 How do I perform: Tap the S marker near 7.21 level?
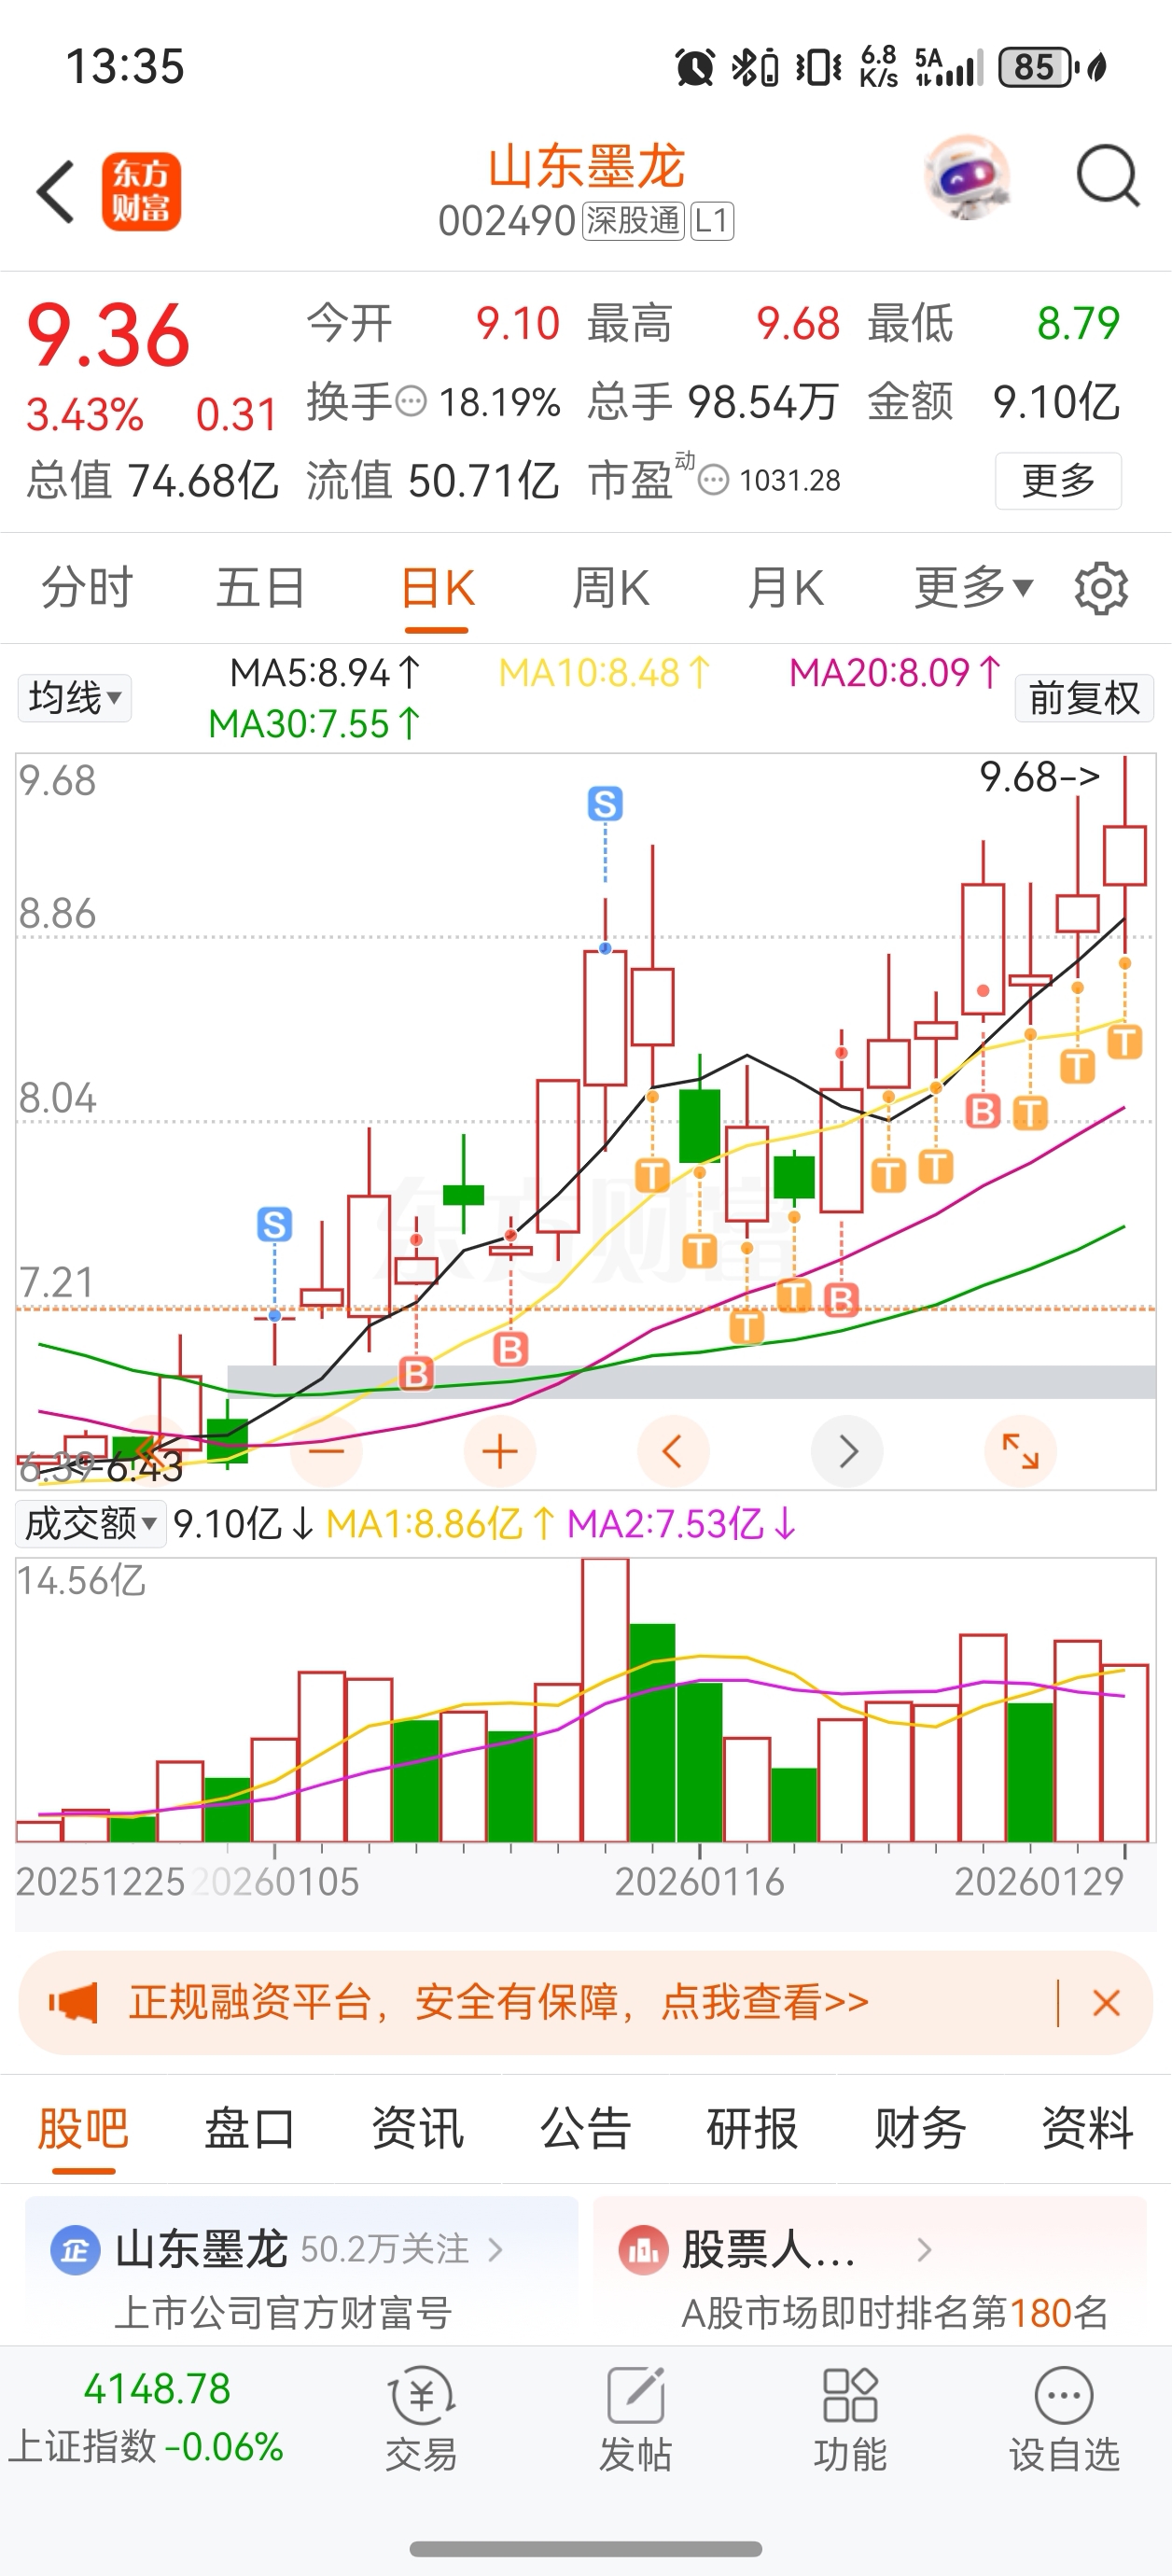274,1224
